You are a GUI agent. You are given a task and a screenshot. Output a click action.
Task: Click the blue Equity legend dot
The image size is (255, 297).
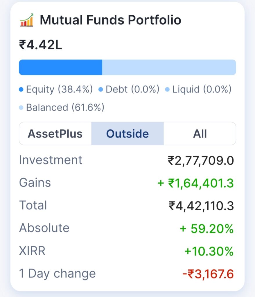pyautogui.click(x=21, y=89)
